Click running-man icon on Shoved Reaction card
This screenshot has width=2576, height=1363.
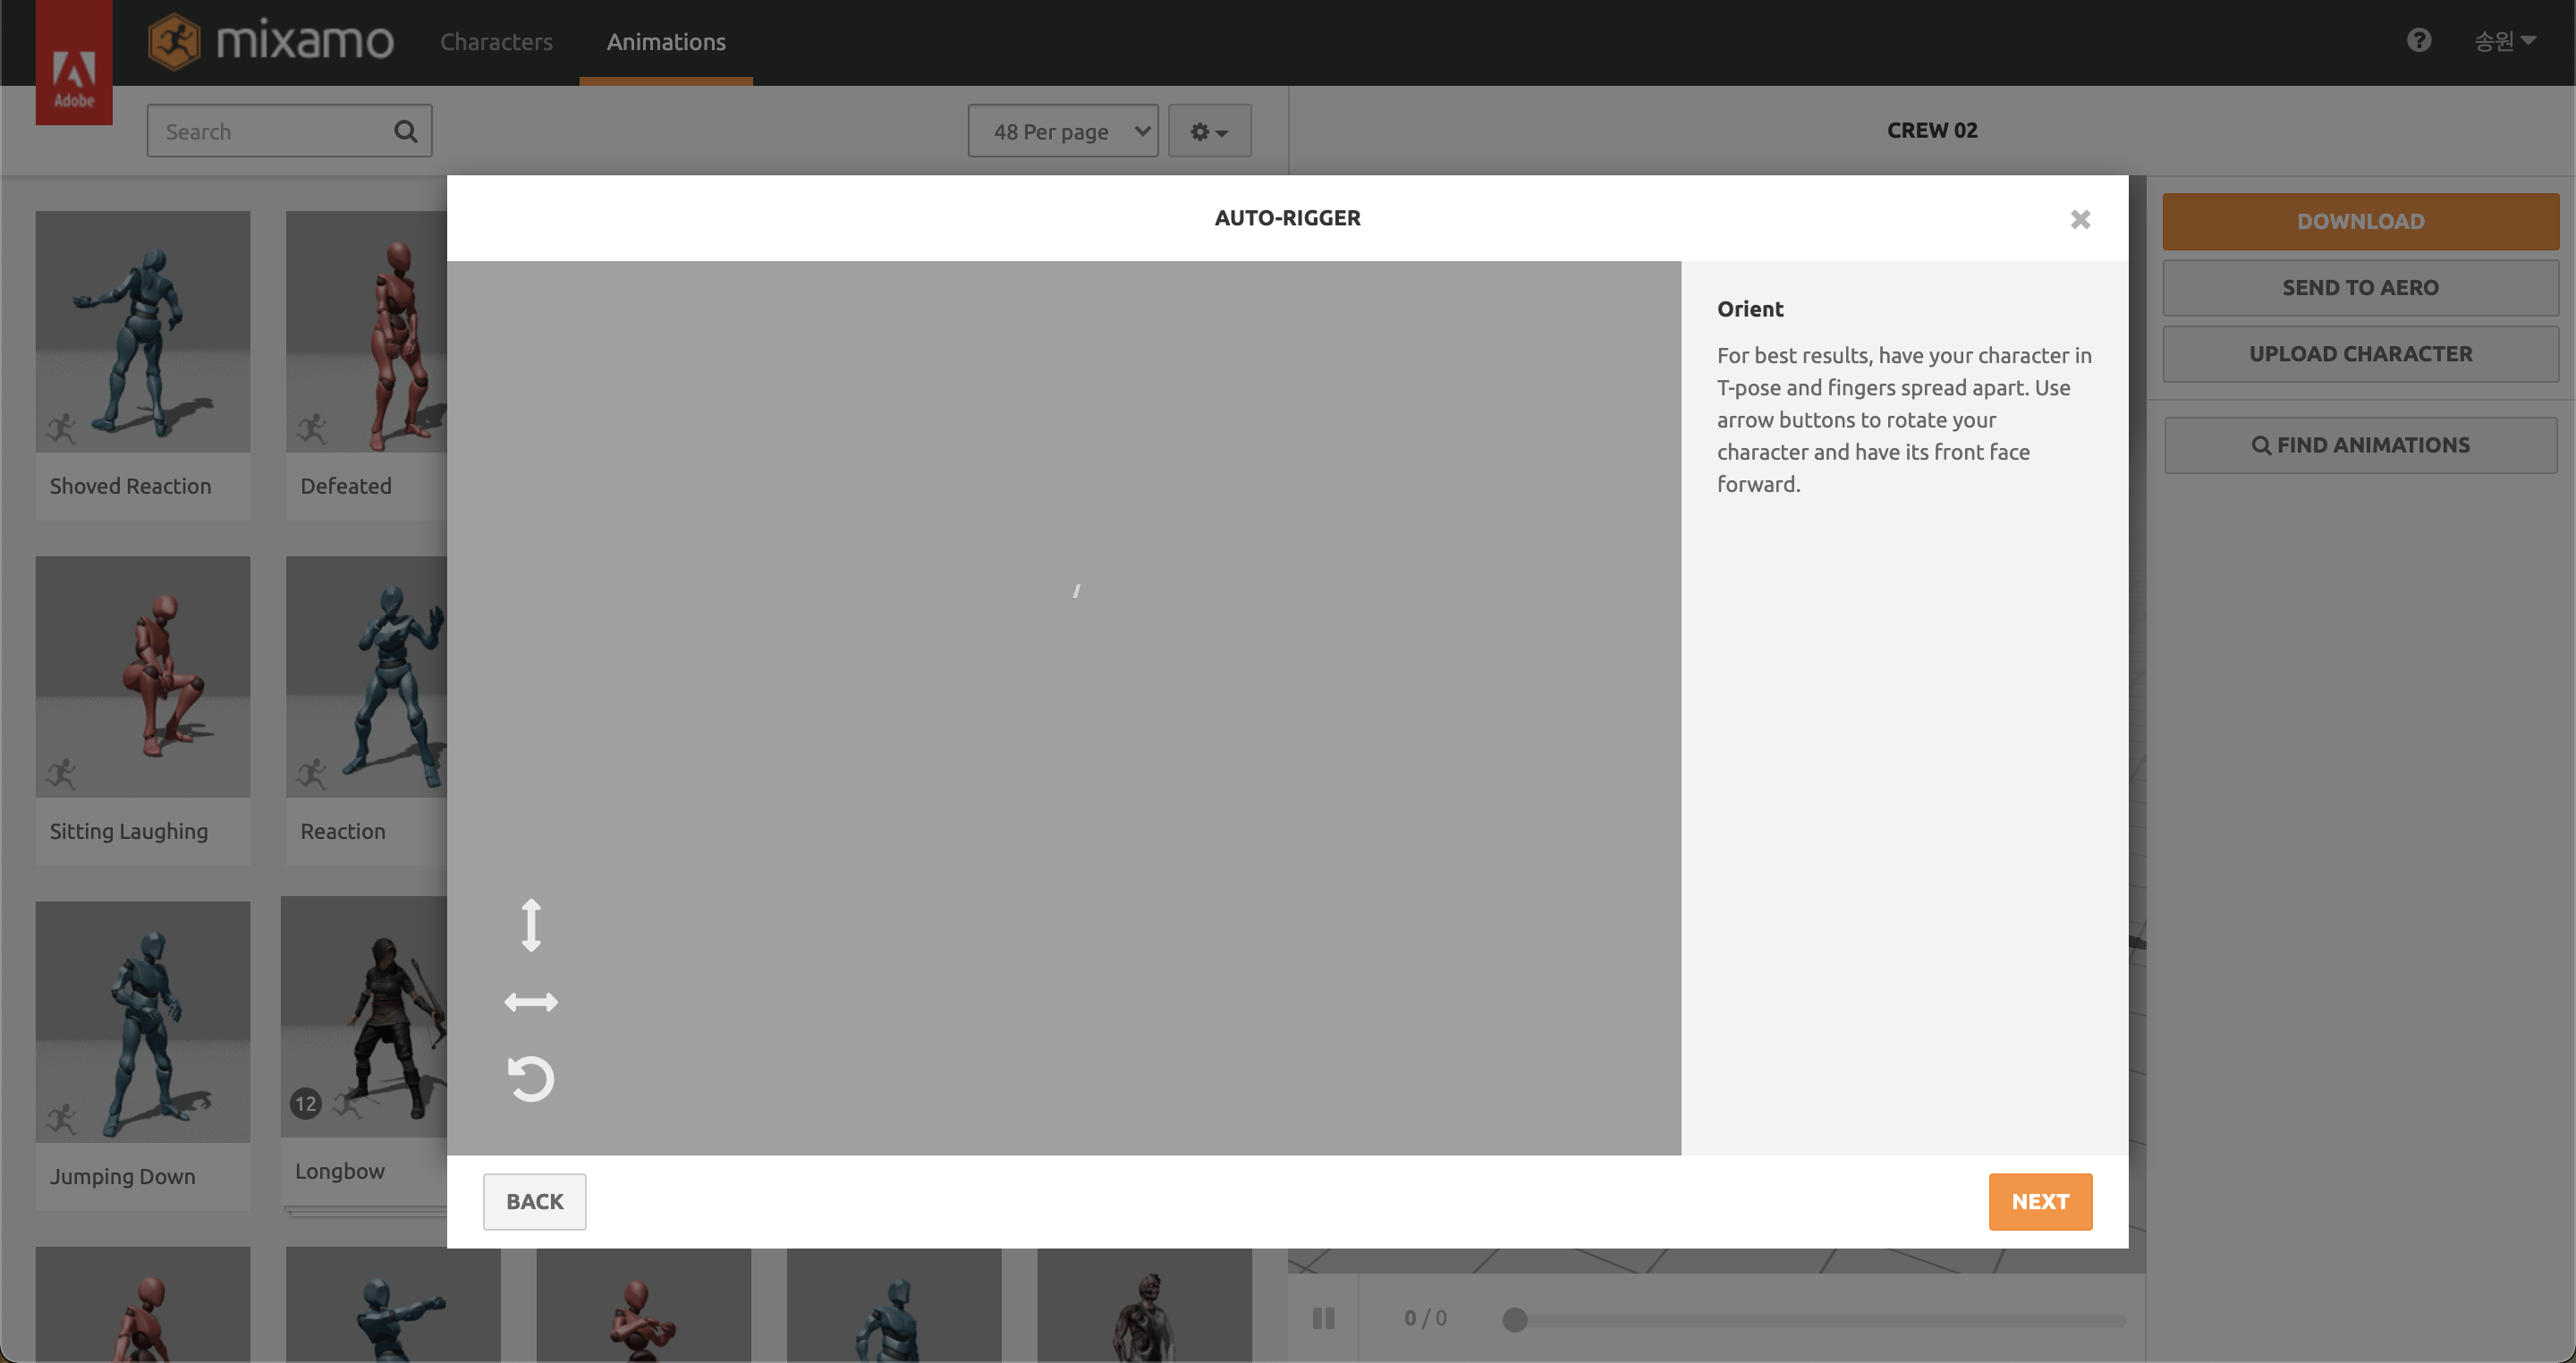click(61, 429)
